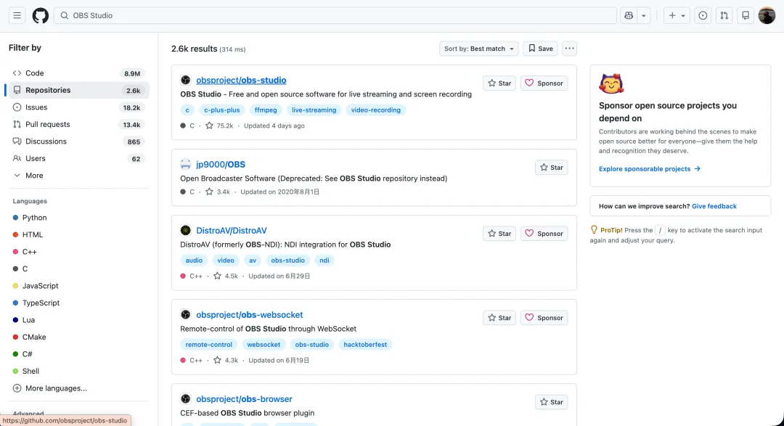Filter results by Issues

click(78, 107)
